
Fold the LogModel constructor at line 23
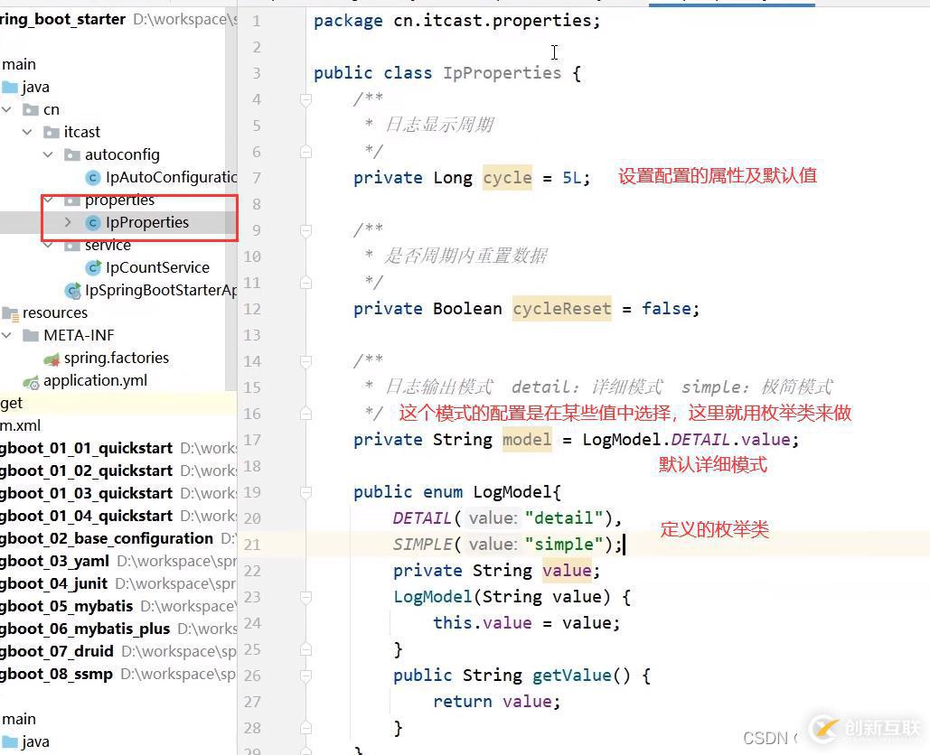pyautogui.click(x=305, y=597)
